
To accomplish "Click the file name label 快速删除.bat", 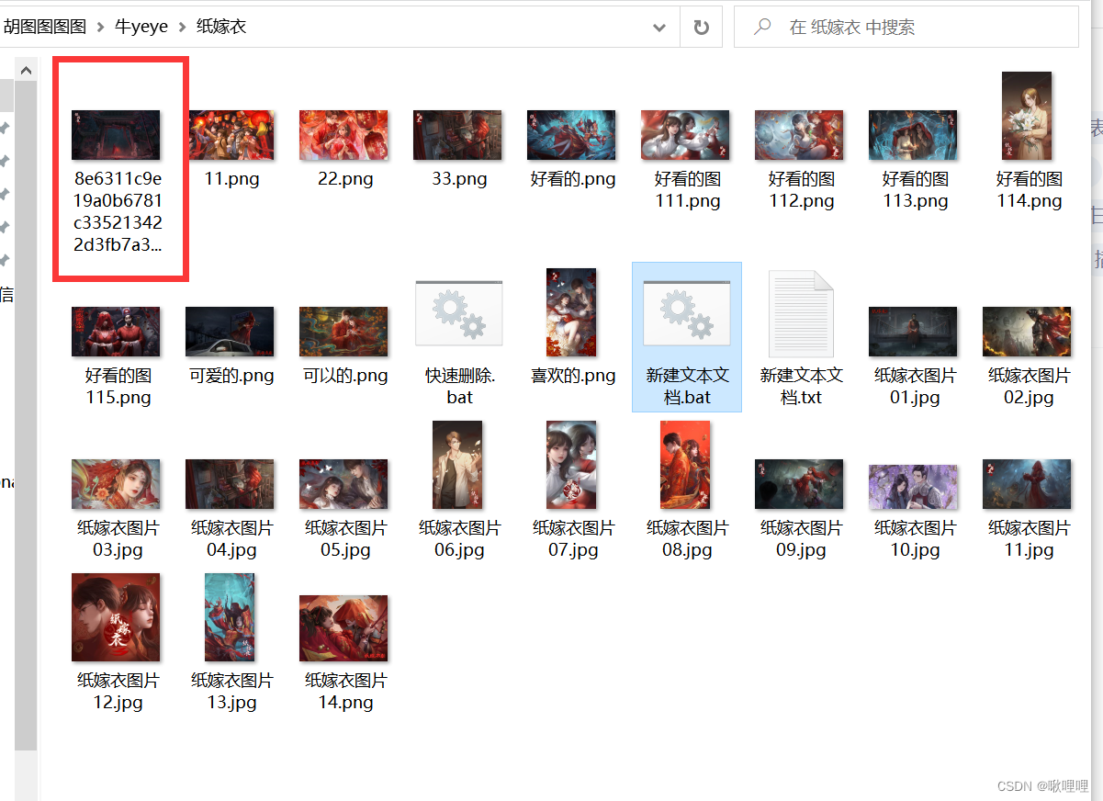I will tap(459, 387).
